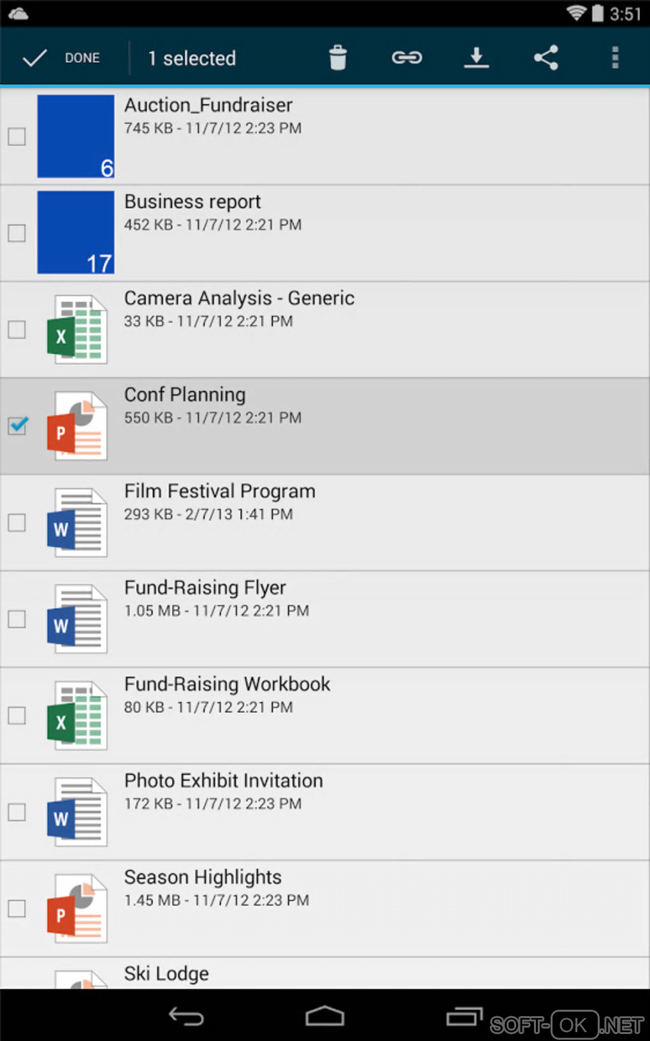The image size is (650, 1041).
Task: Select the Auction_Fundraiser folder checkbox
Action: tap(17, 136)
